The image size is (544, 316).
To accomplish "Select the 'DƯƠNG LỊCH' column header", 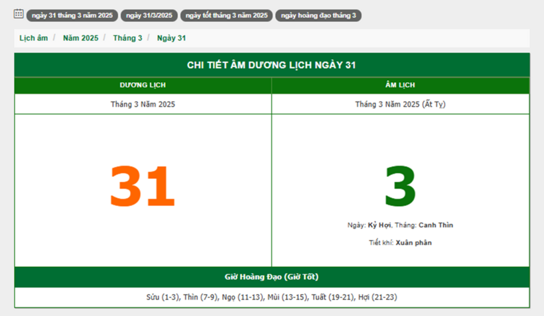I will coord(143,85).
